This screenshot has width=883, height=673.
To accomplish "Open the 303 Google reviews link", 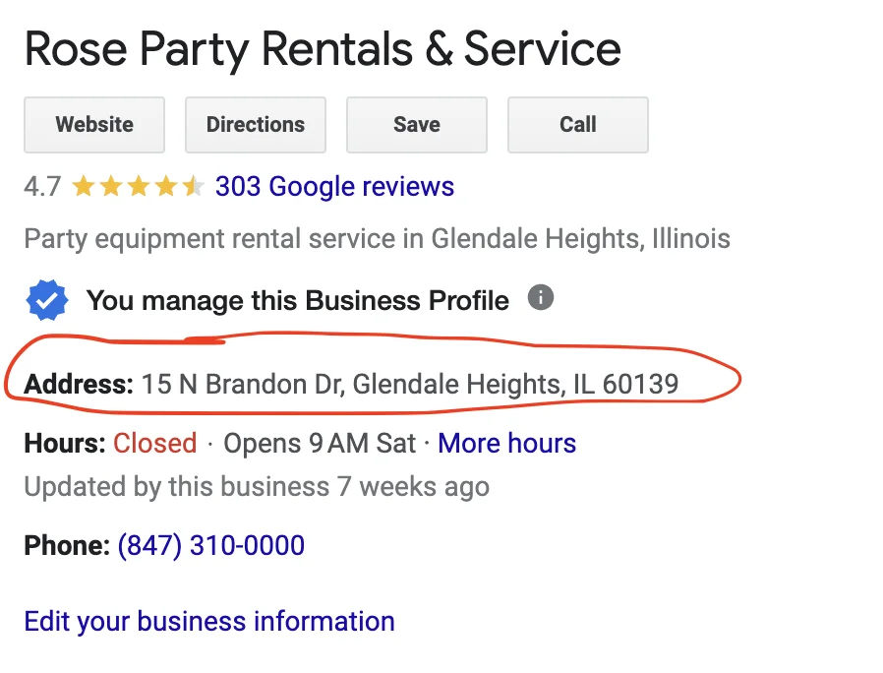I will 334,187.
